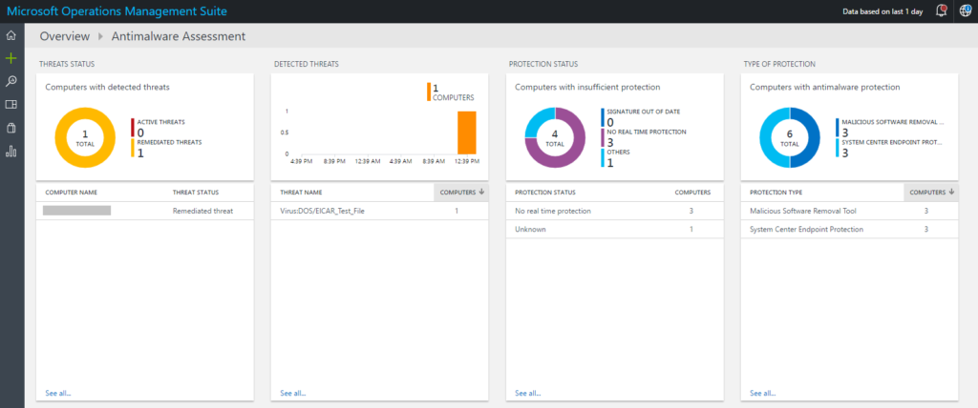This screenshot has width=978, height=408.
Task: Click 'See all...' under Detected Threats
Action: pos(293,393)
